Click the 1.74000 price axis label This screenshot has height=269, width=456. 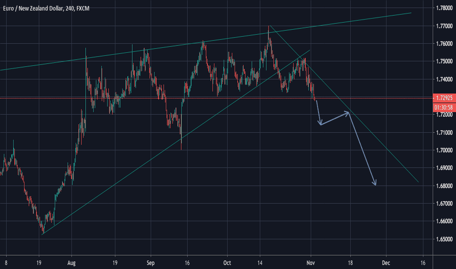pos(444,79)
